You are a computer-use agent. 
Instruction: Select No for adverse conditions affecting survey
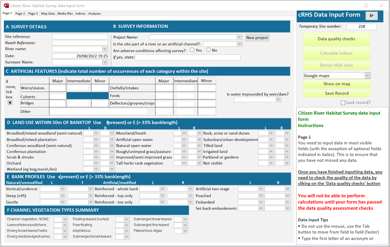click(x=208, y=50)
